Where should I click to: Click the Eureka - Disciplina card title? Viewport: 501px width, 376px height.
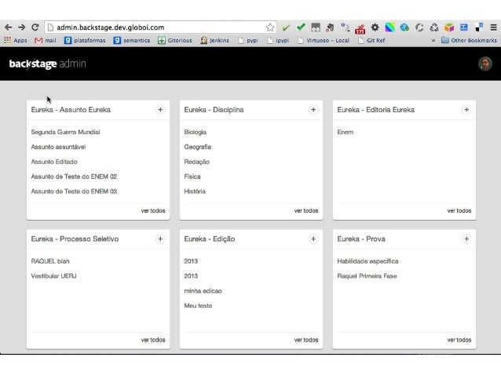(x=214, y=110)
